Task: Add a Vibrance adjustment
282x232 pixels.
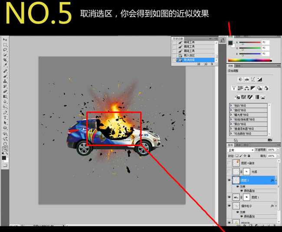Action: click(x=234, y=88)
